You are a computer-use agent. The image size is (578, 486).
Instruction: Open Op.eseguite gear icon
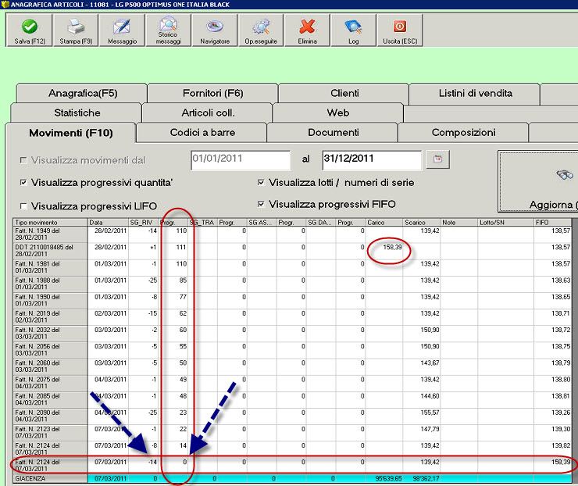(x=261, y=30)
